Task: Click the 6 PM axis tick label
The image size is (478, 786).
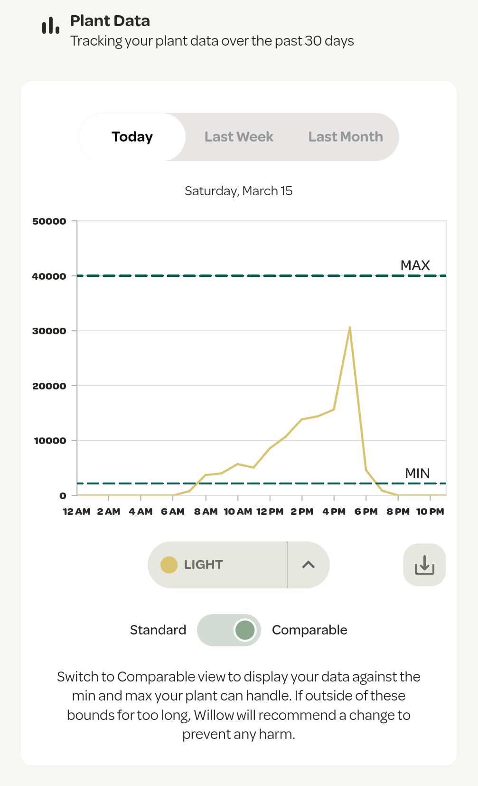Action: tap(366, 511)
